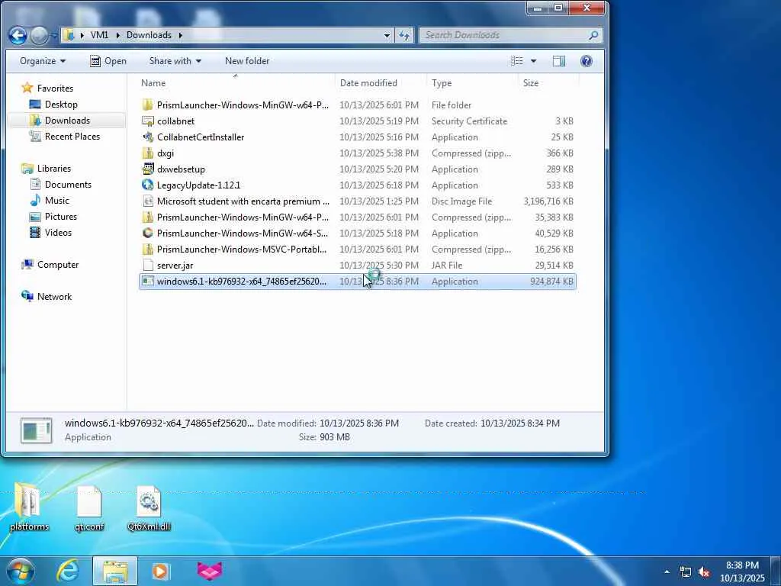
Task: Open the Pictures library
Action: tap(53, 216)
